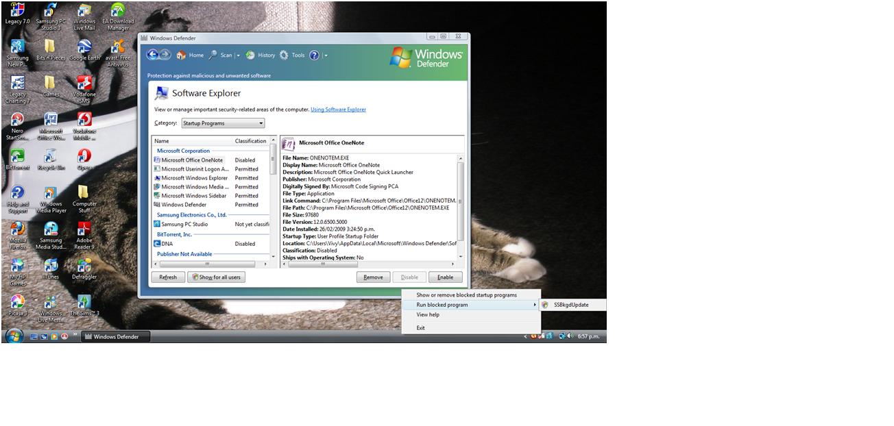Click the program list vertical scrollbar
This screenshot has width=894, height=426.
pos(274,199)
